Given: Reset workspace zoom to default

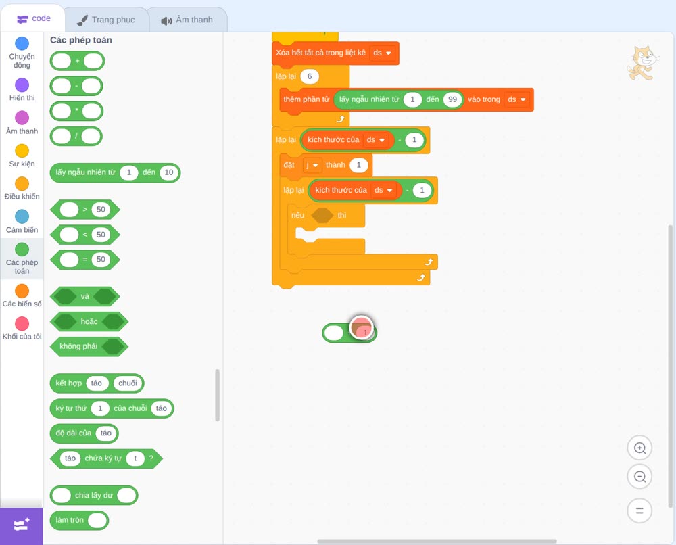Looking at the screenshot, I should click(x=639, y=511).
